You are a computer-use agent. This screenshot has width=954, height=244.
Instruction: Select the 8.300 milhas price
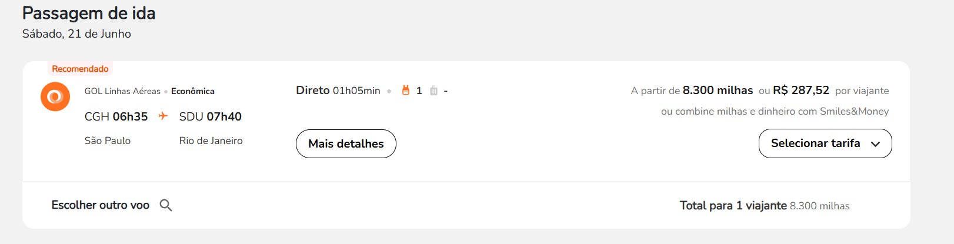pyautogui.click(x=718, y=91)
